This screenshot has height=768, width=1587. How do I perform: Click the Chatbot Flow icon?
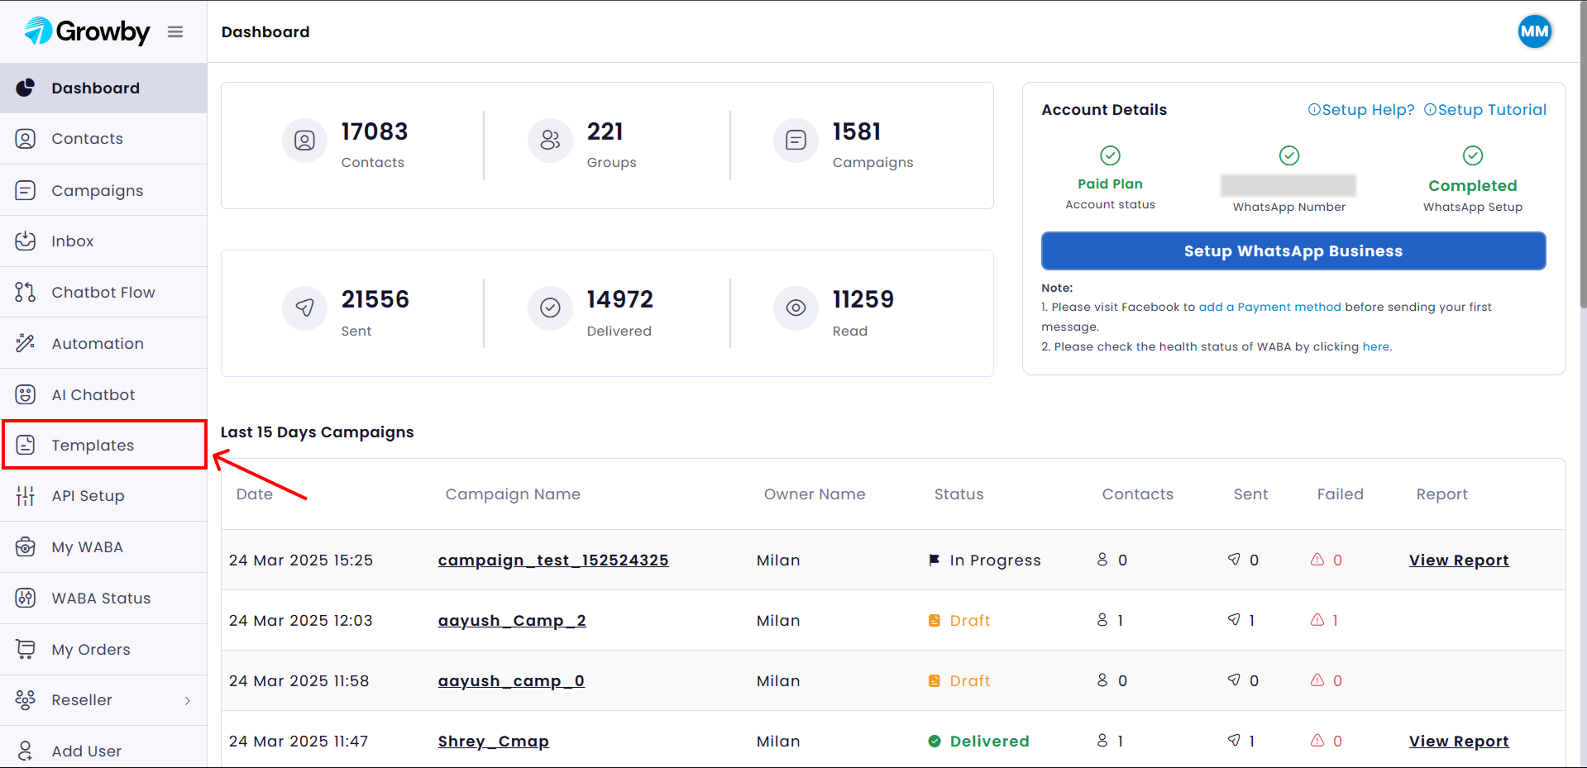(x=26, y=292)
